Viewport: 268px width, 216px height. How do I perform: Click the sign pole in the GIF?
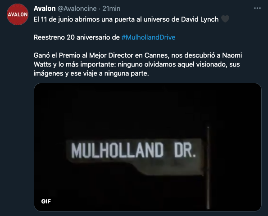tap(208, 168)
